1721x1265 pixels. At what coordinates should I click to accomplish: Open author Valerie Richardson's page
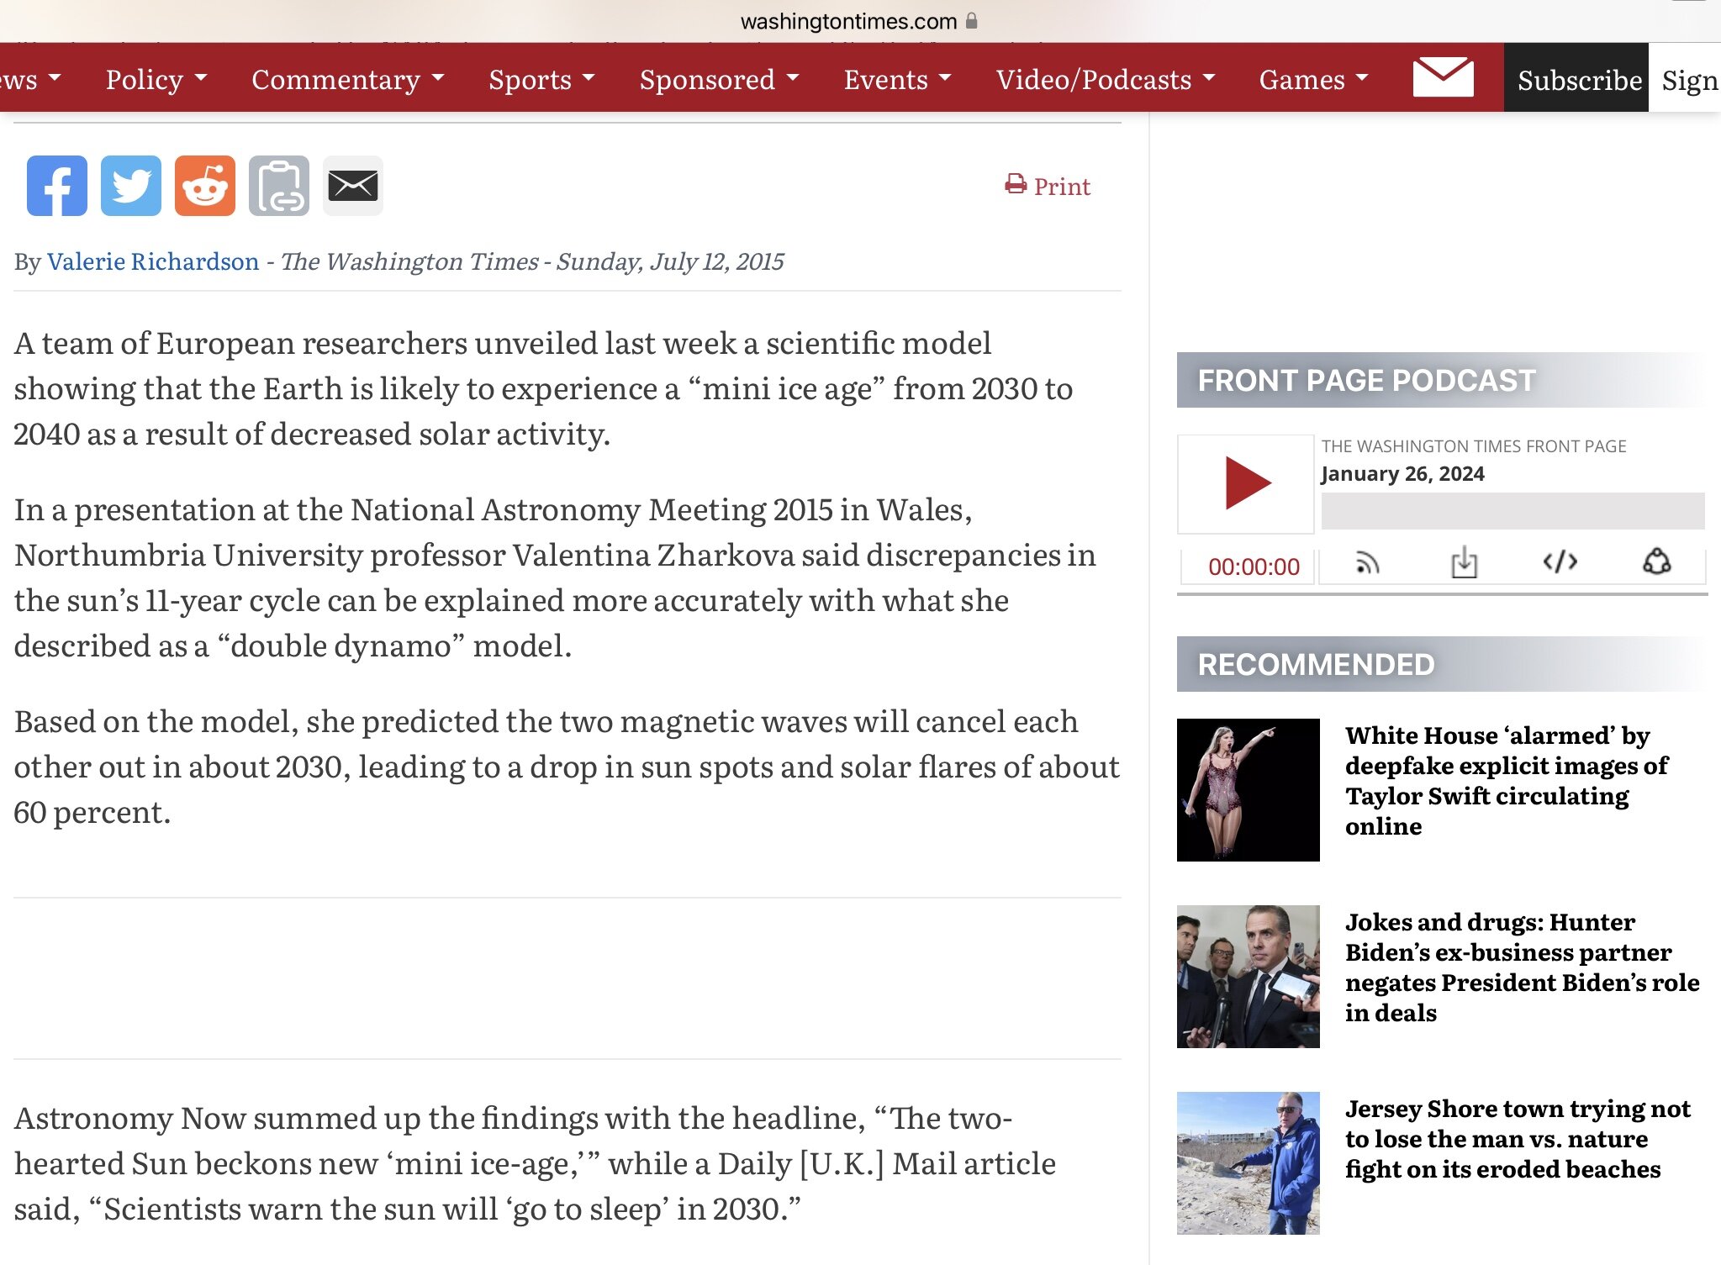tap(153, 261)
